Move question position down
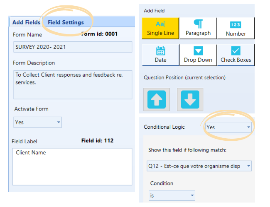The width and height of the screenshot is (270, 207). (x=190, y=99)
